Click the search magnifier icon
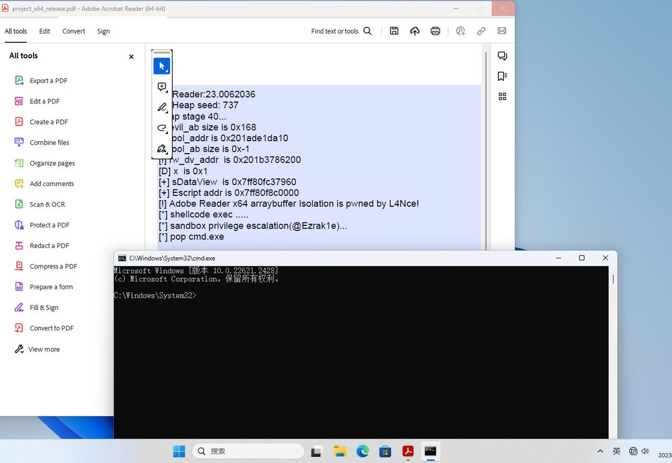 coord(367,31)
